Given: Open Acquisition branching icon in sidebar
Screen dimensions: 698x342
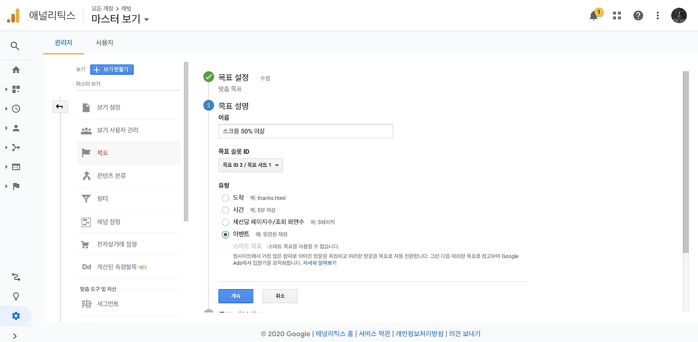Looking at the screenshot, I should pos(16,147).
